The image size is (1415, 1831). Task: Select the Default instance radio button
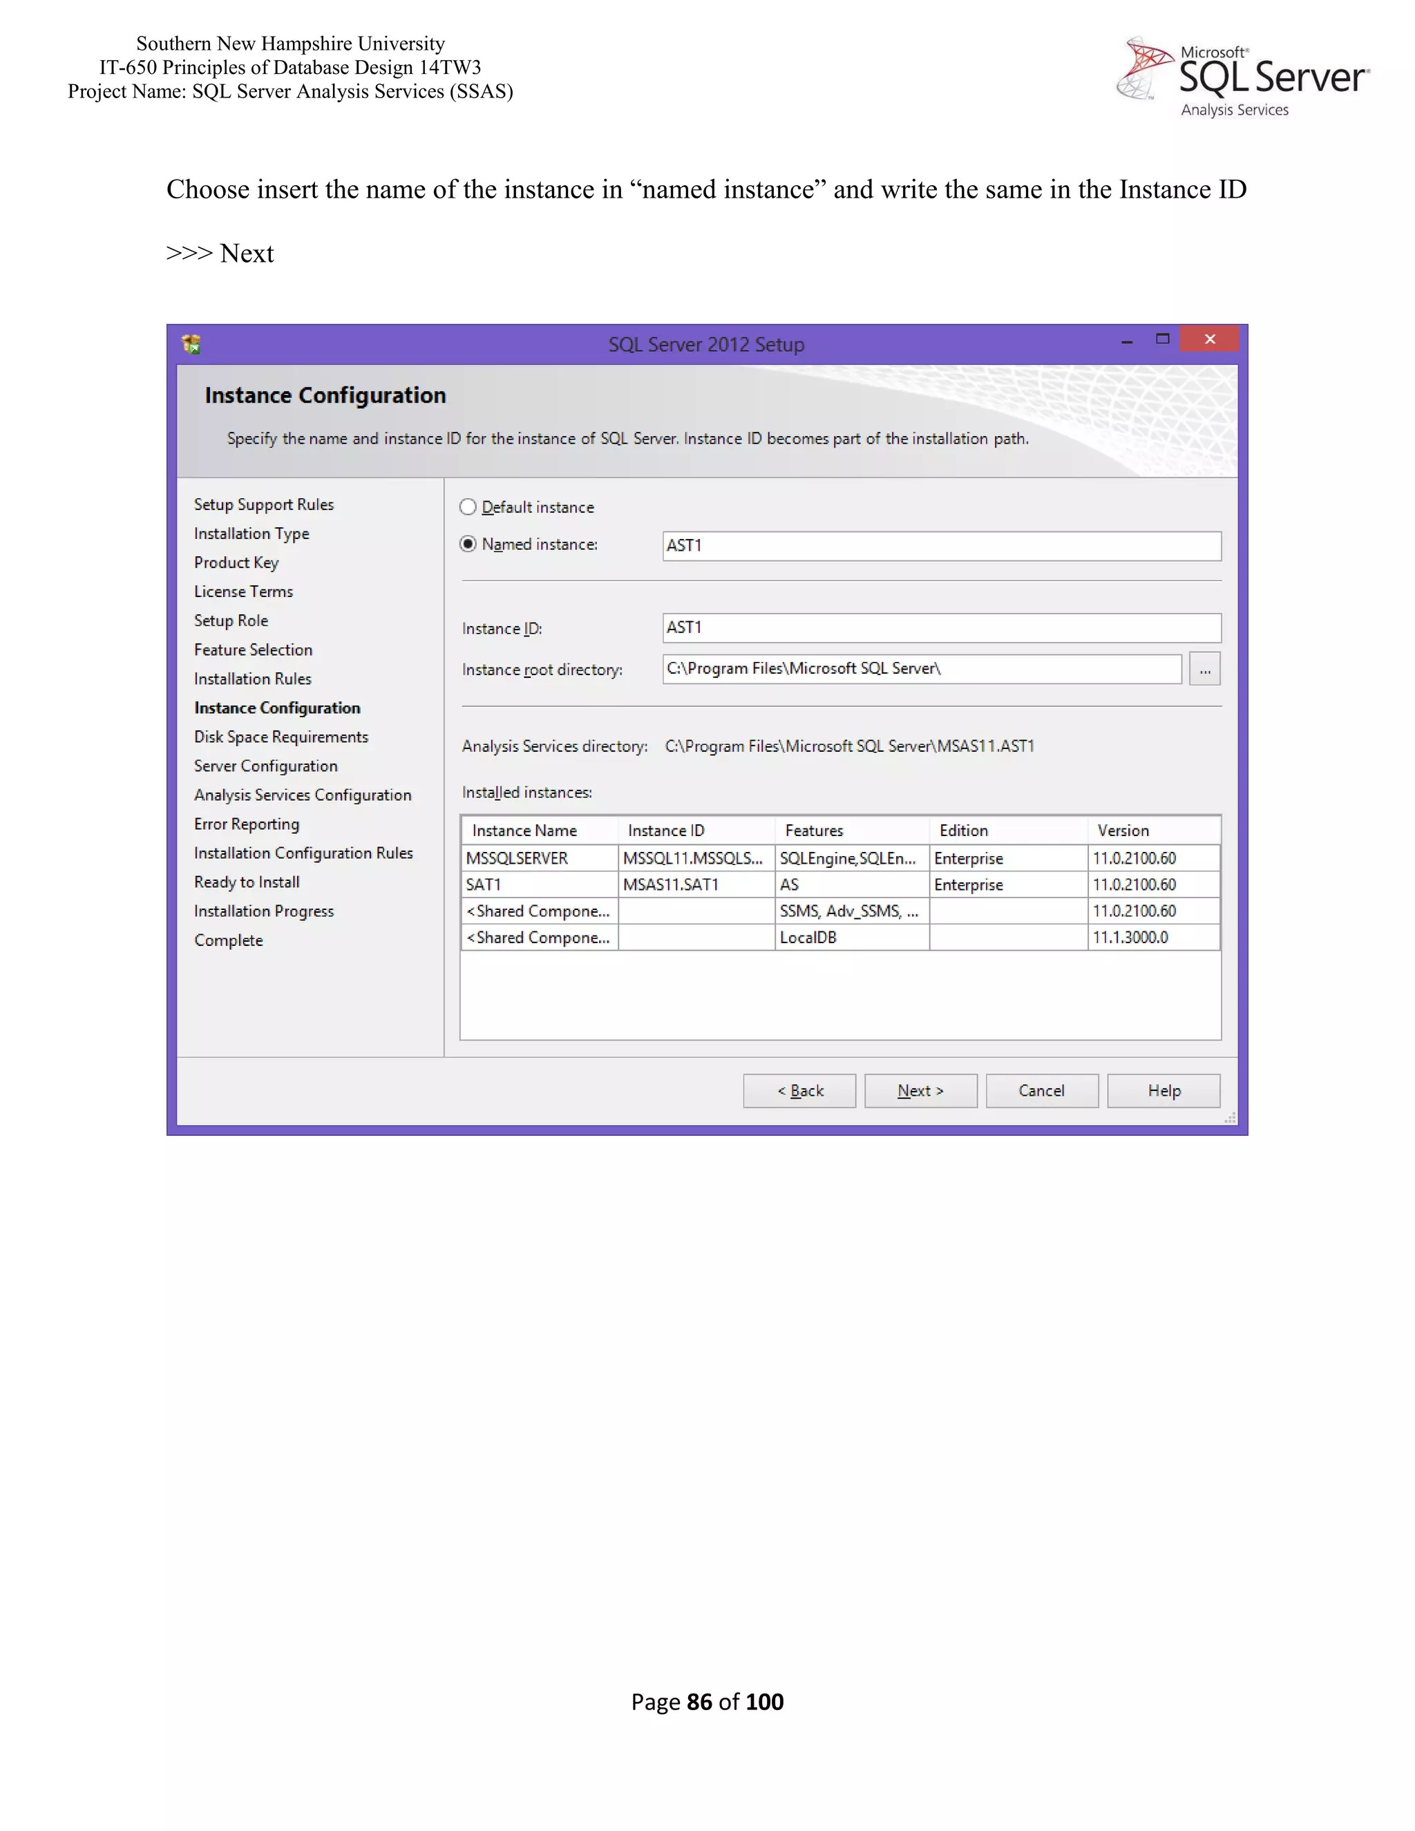click(x=468, y=507)
